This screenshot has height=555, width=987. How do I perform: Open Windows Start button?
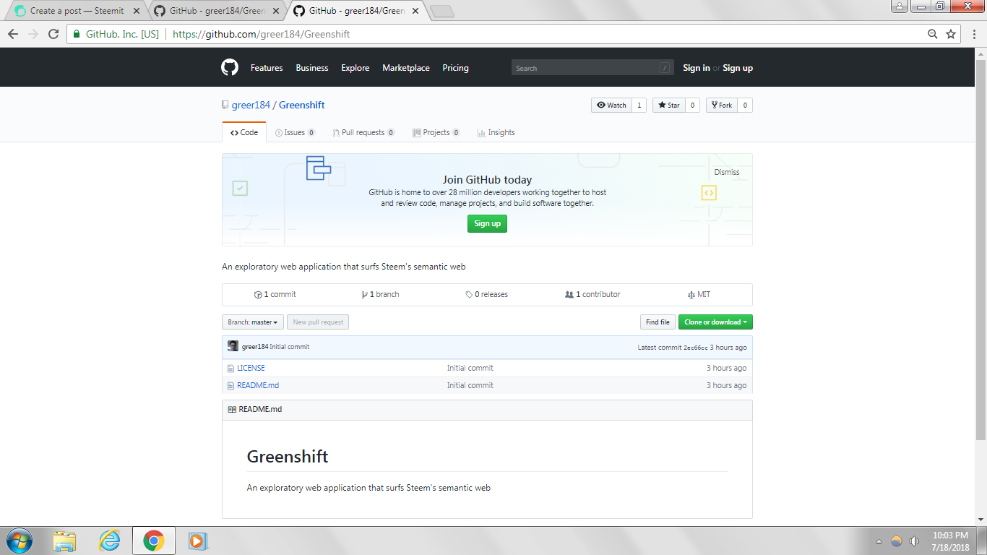click(x=19, y=541)
